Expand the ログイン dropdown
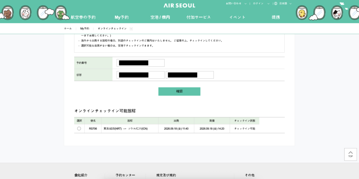 coord(268,4)
